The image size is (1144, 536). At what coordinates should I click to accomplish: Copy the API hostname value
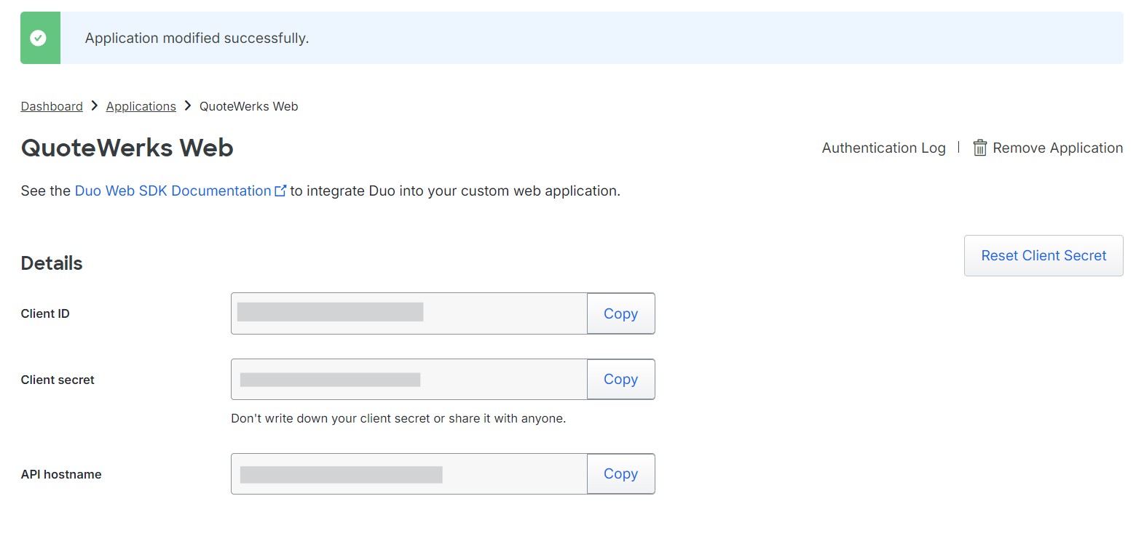(620, 473)
